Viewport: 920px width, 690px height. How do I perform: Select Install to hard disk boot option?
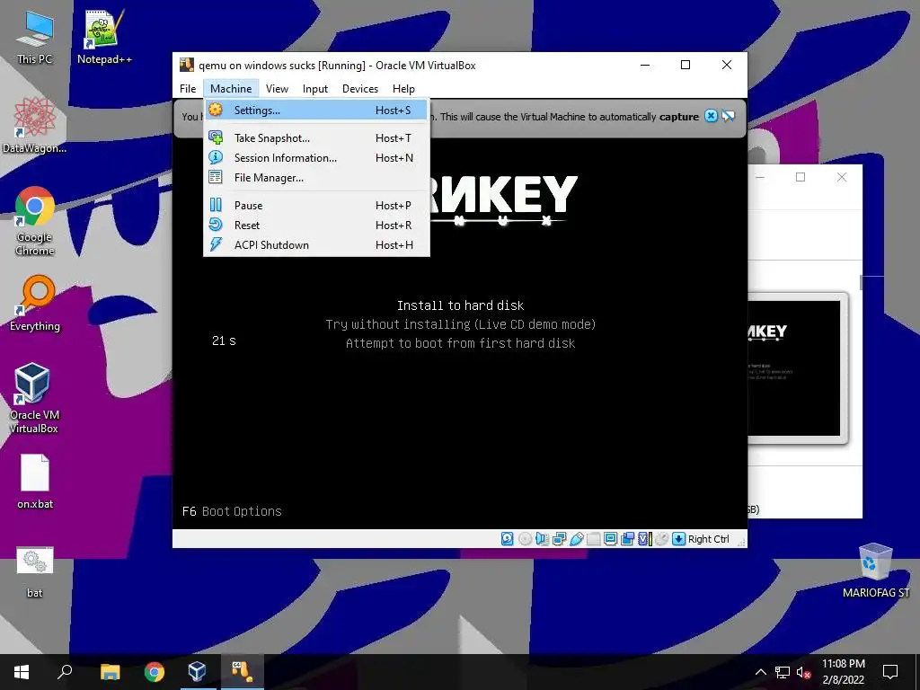tap(460, 305)
